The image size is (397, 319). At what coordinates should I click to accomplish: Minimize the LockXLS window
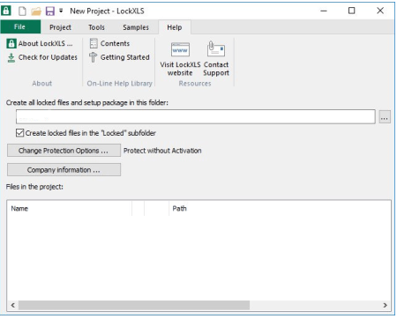[x=324, y=11]
